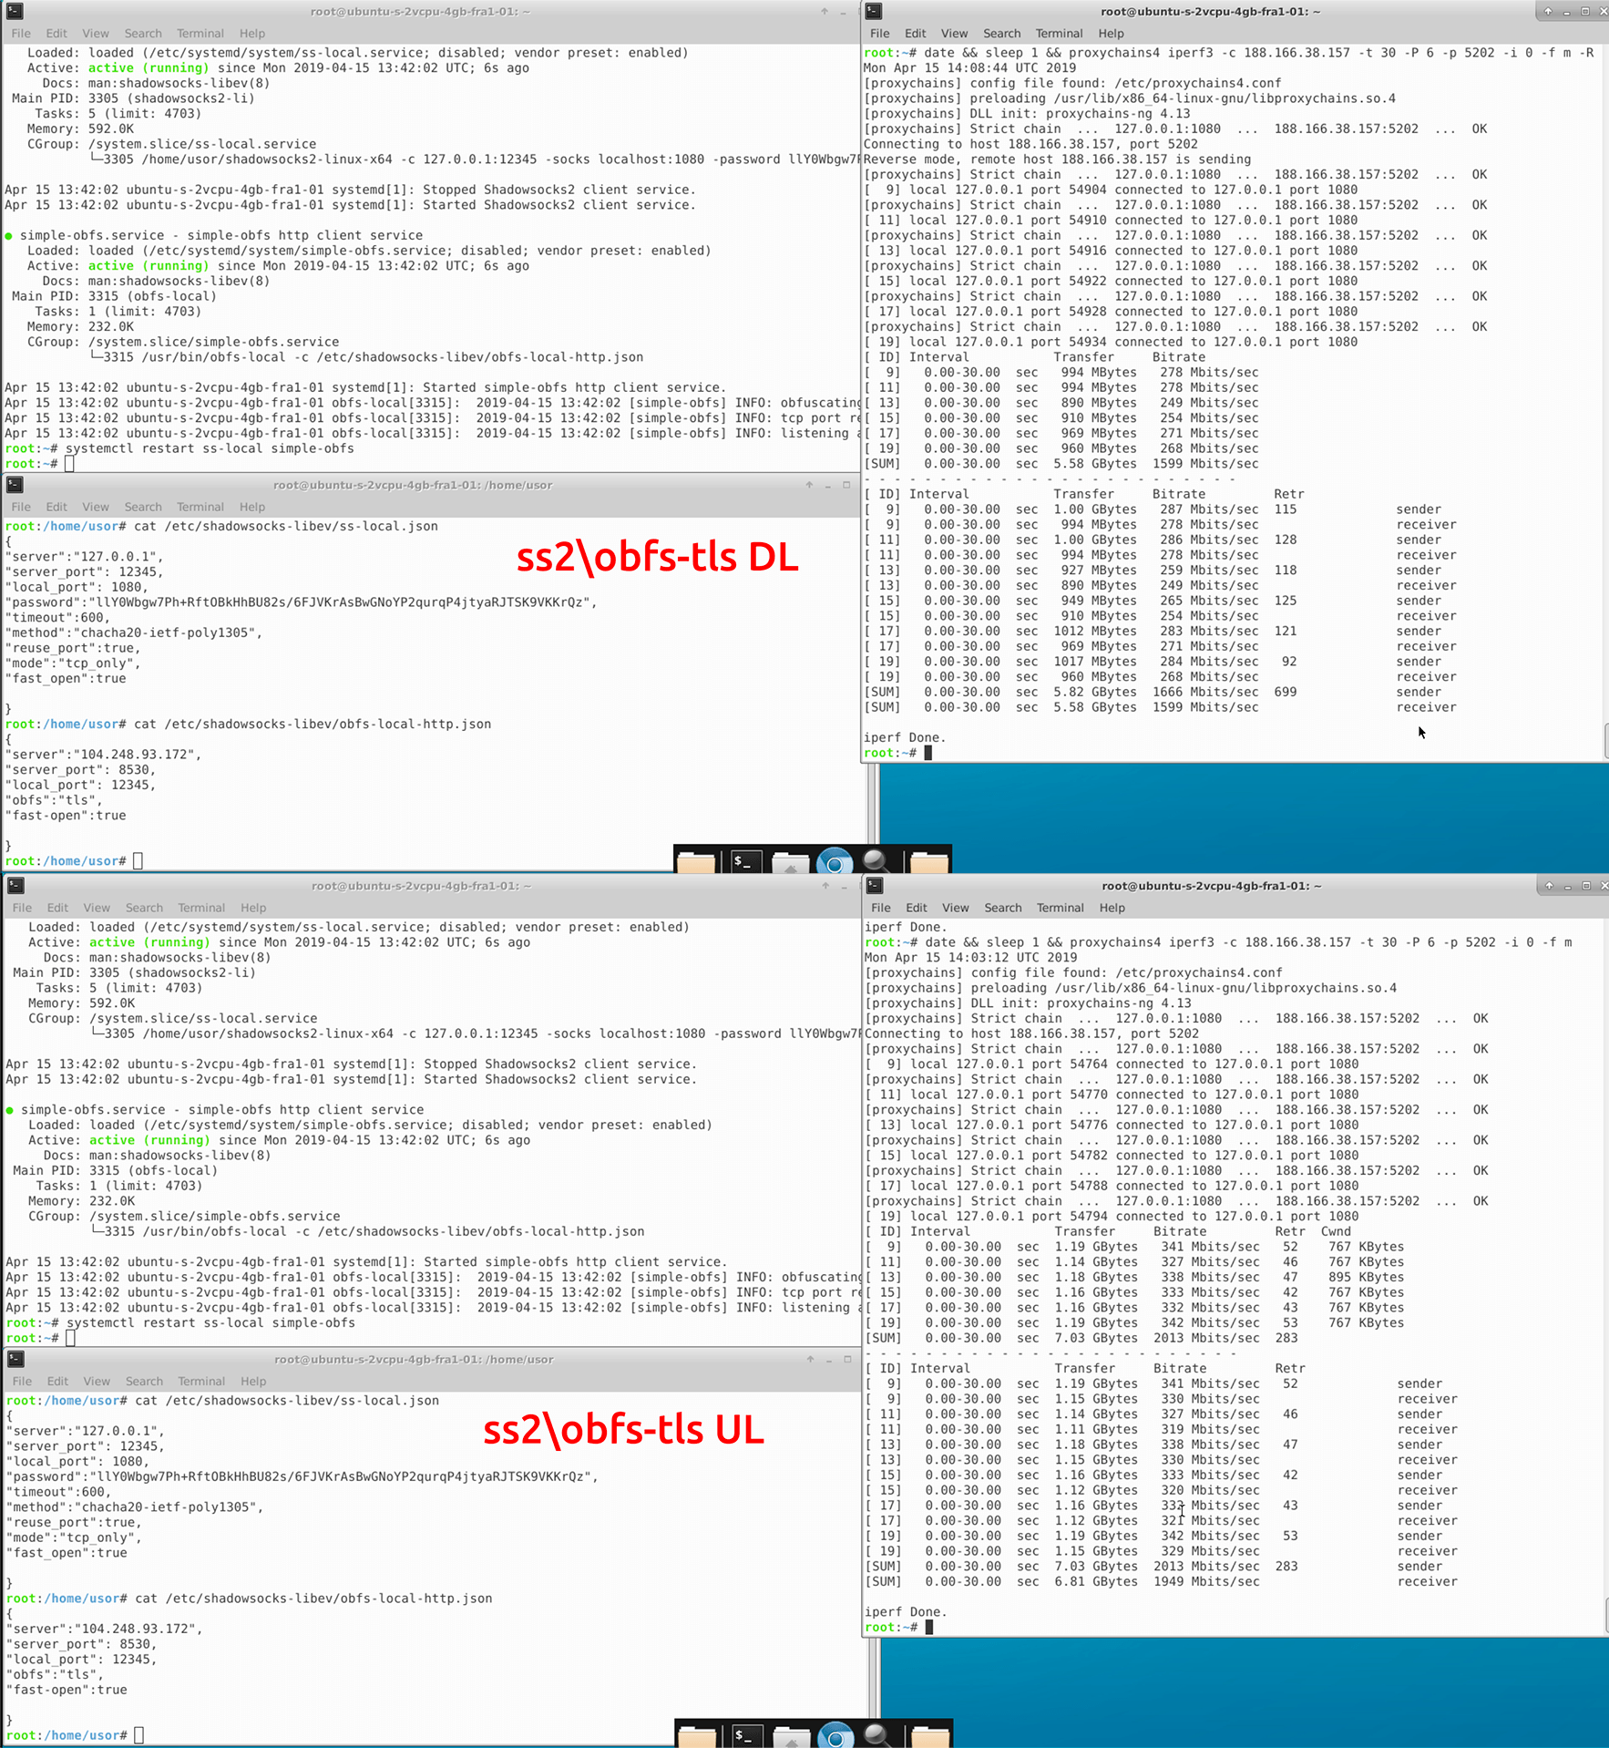The image size is (1609, 1748).
Task: Open the home folder icon in UL dock
Action: tap(791, 1736)
